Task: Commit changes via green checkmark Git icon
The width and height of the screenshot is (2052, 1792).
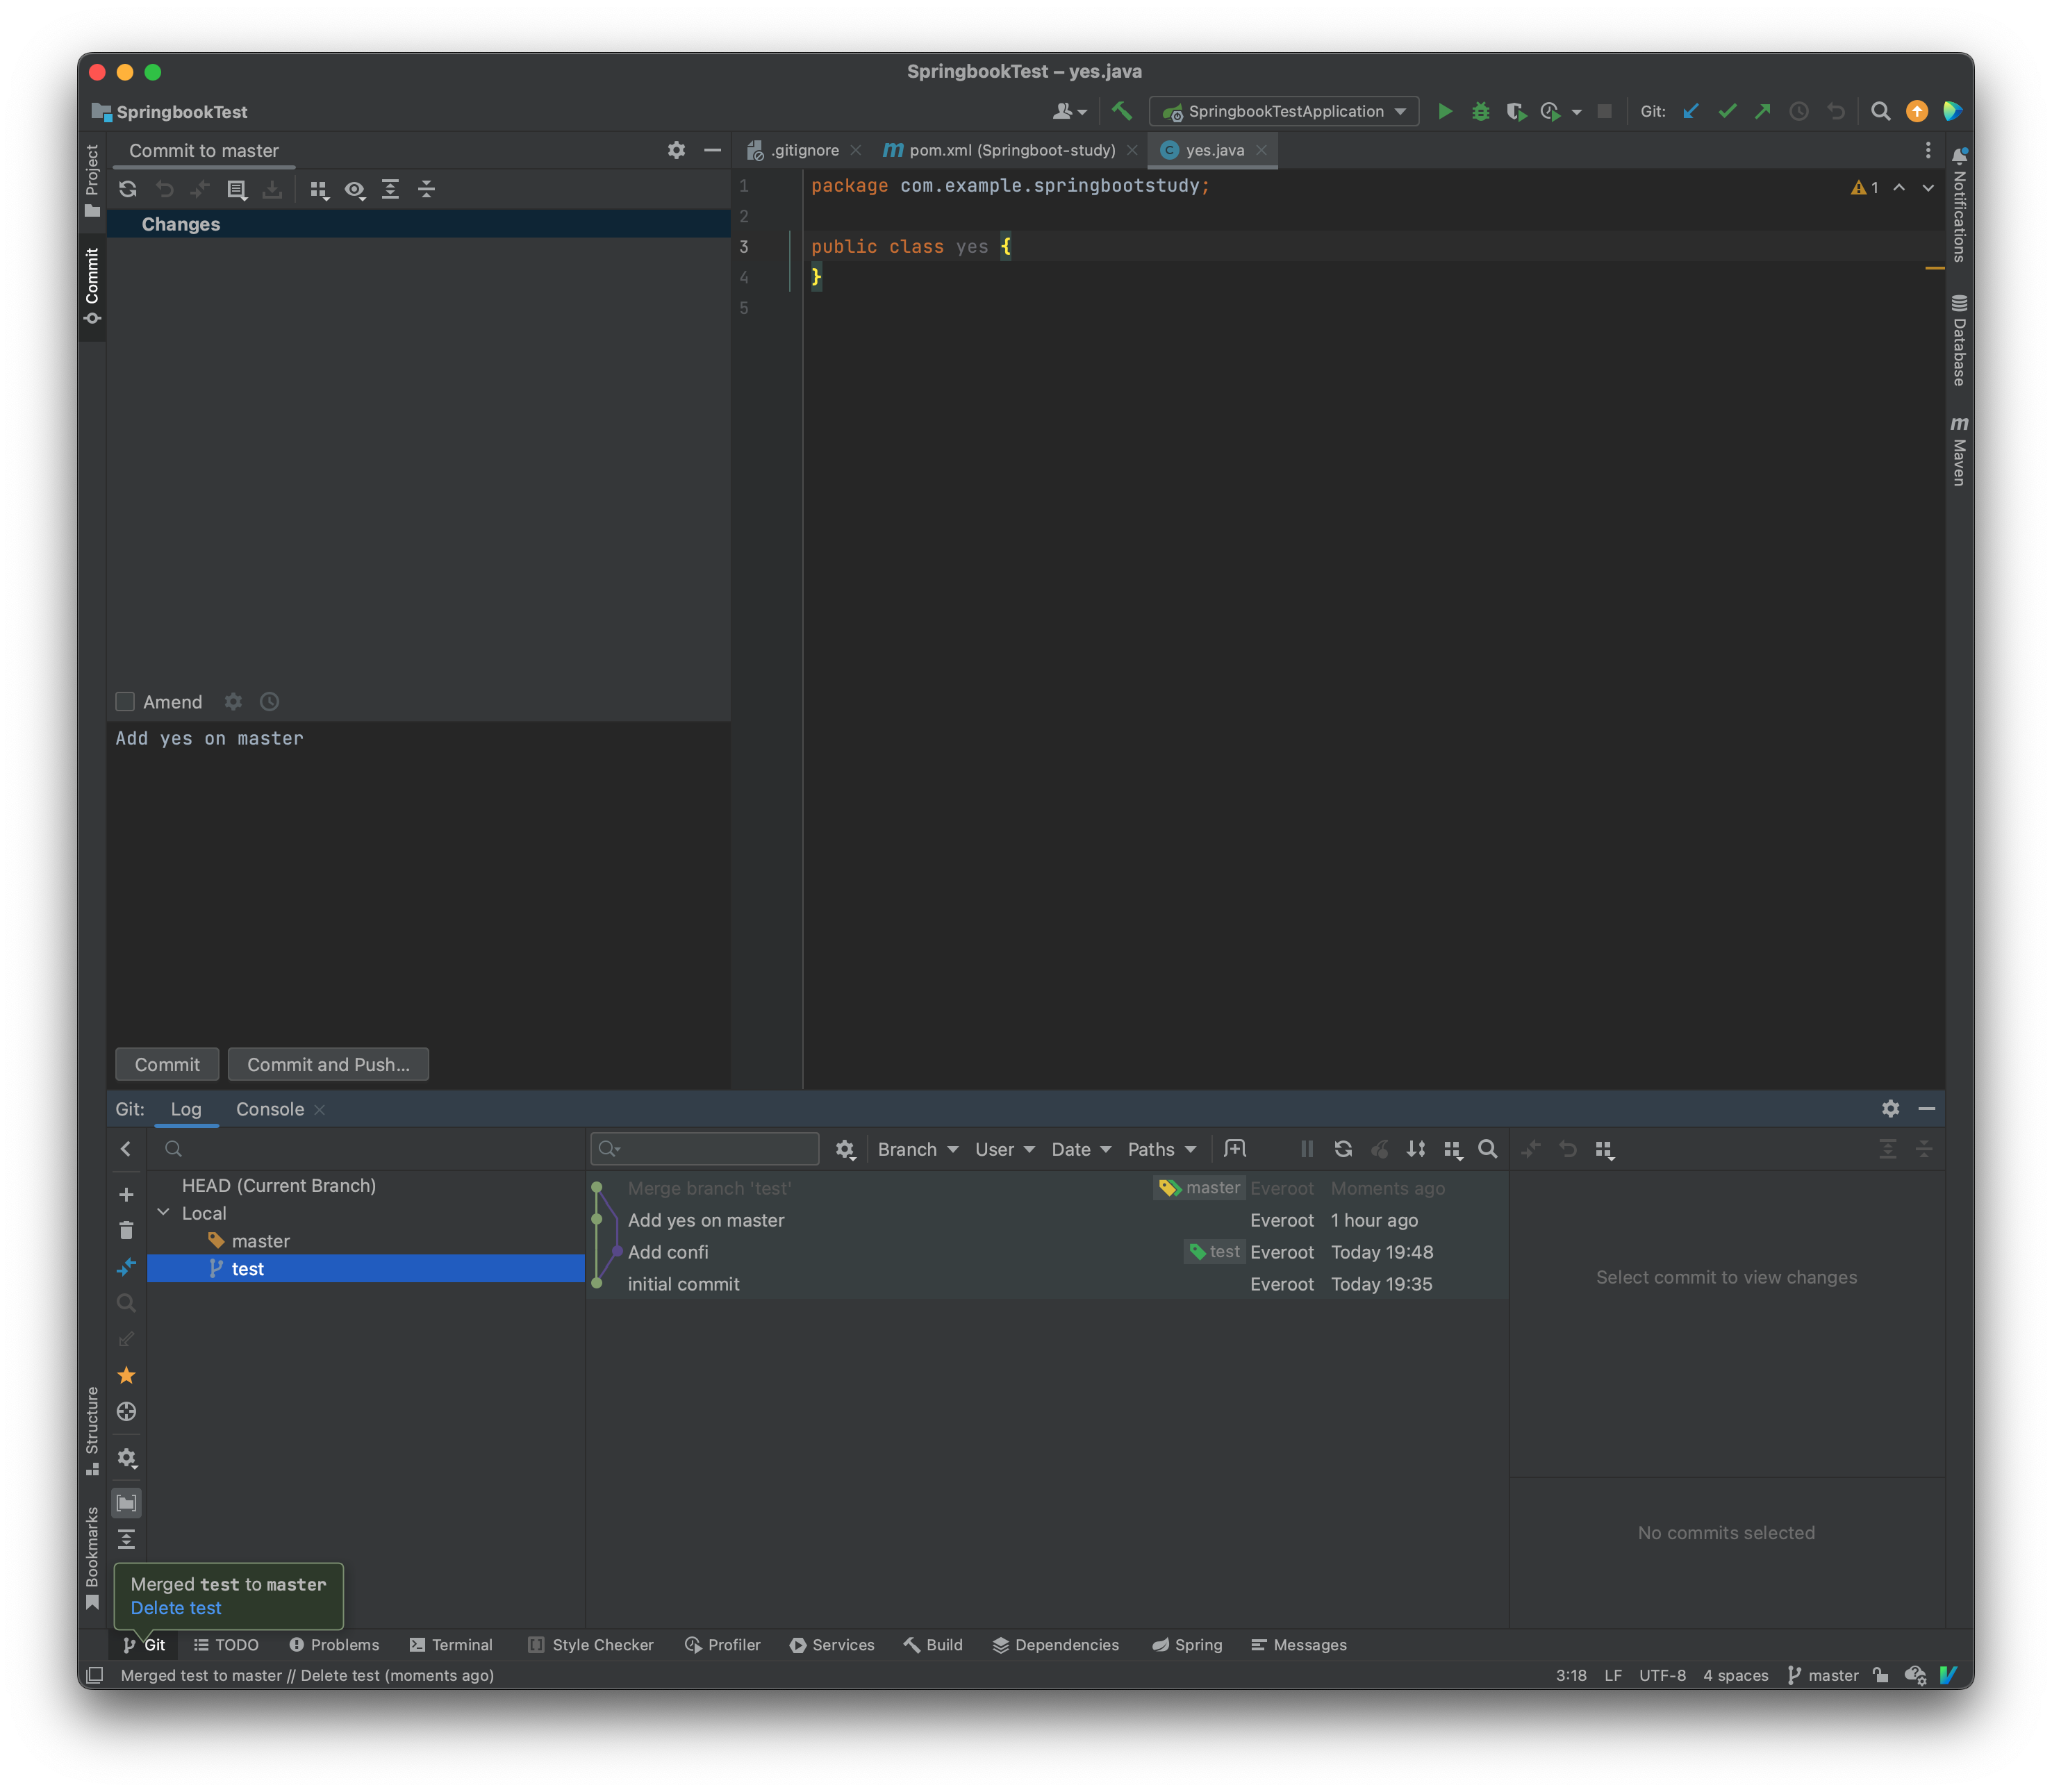Action: (1727, 111)
